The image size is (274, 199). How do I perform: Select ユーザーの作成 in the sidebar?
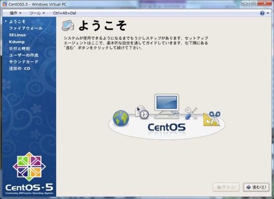point(24,55)
